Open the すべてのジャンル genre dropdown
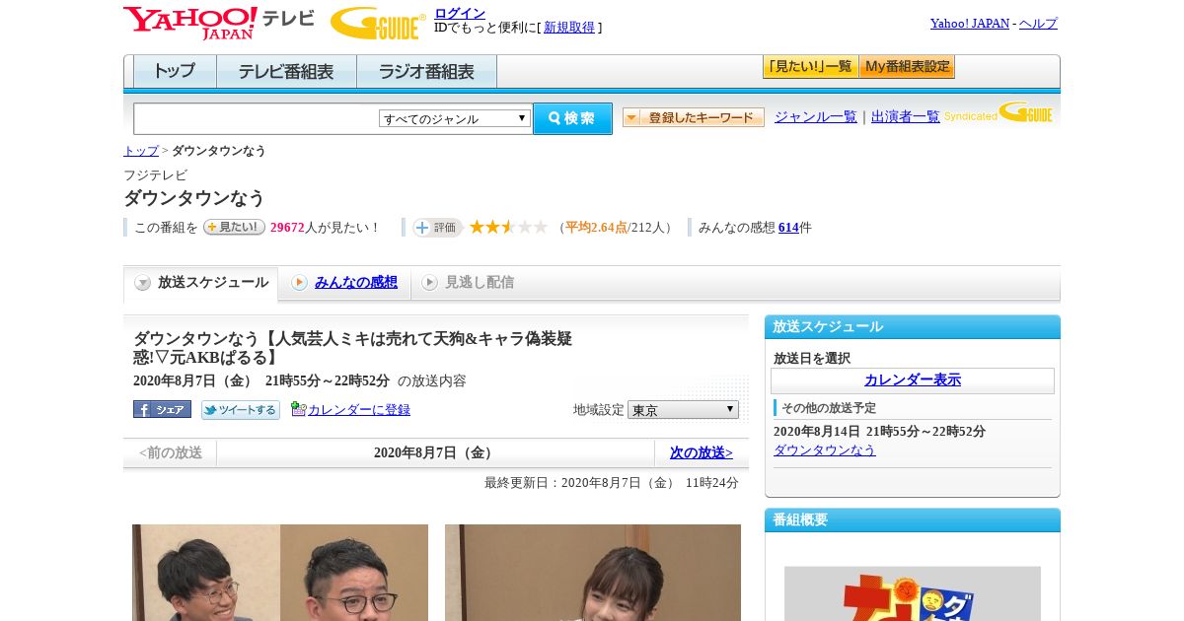This screenshot has width=1184, height=621. pyautogui.click(x=455, y=118)
